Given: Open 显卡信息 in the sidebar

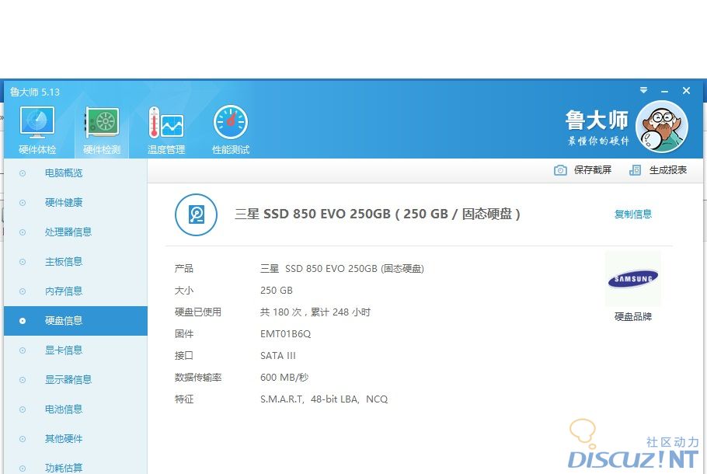Looking at the screenshot, I should tap(76, 350).
